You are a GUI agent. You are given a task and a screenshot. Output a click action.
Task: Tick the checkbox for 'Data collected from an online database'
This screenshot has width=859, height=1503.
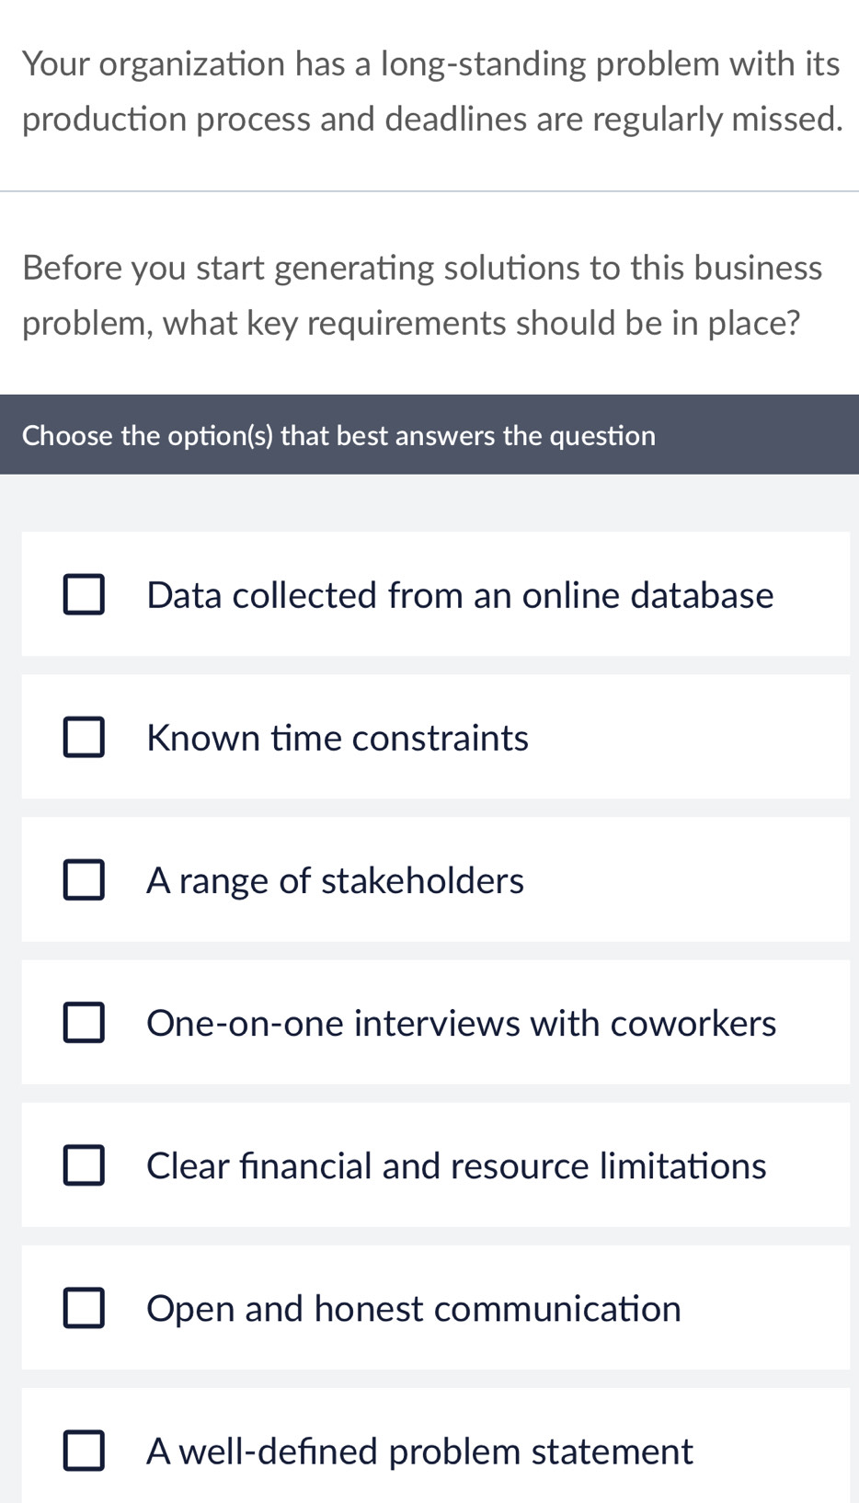point(84,595)
